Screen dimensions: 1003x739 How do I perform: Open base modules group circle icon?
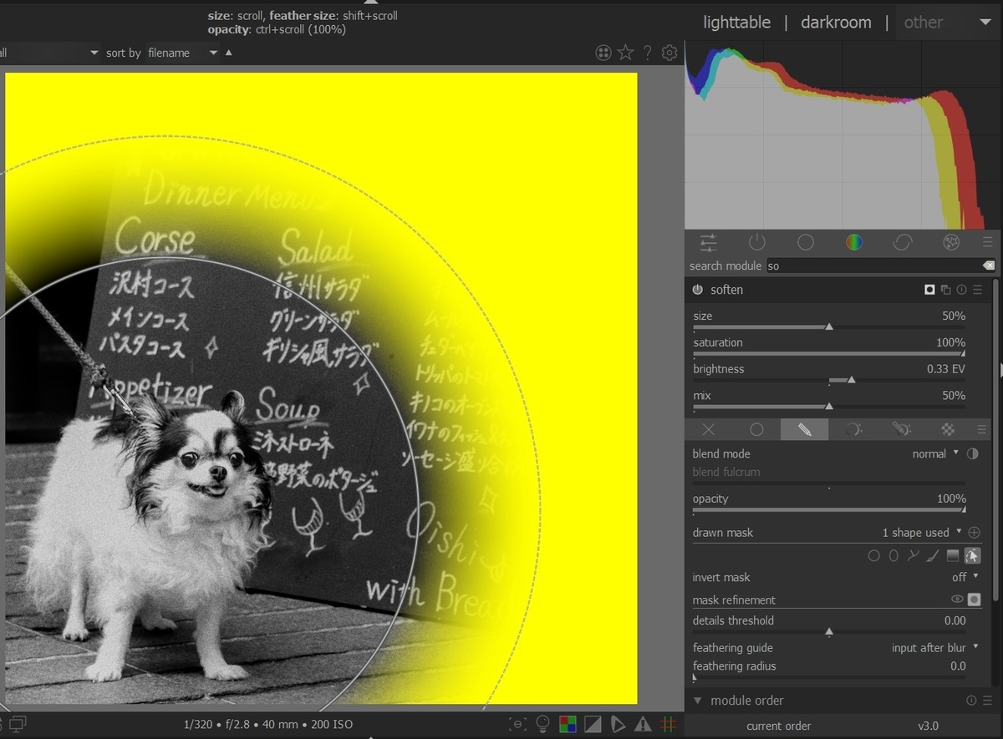point(805,242)
